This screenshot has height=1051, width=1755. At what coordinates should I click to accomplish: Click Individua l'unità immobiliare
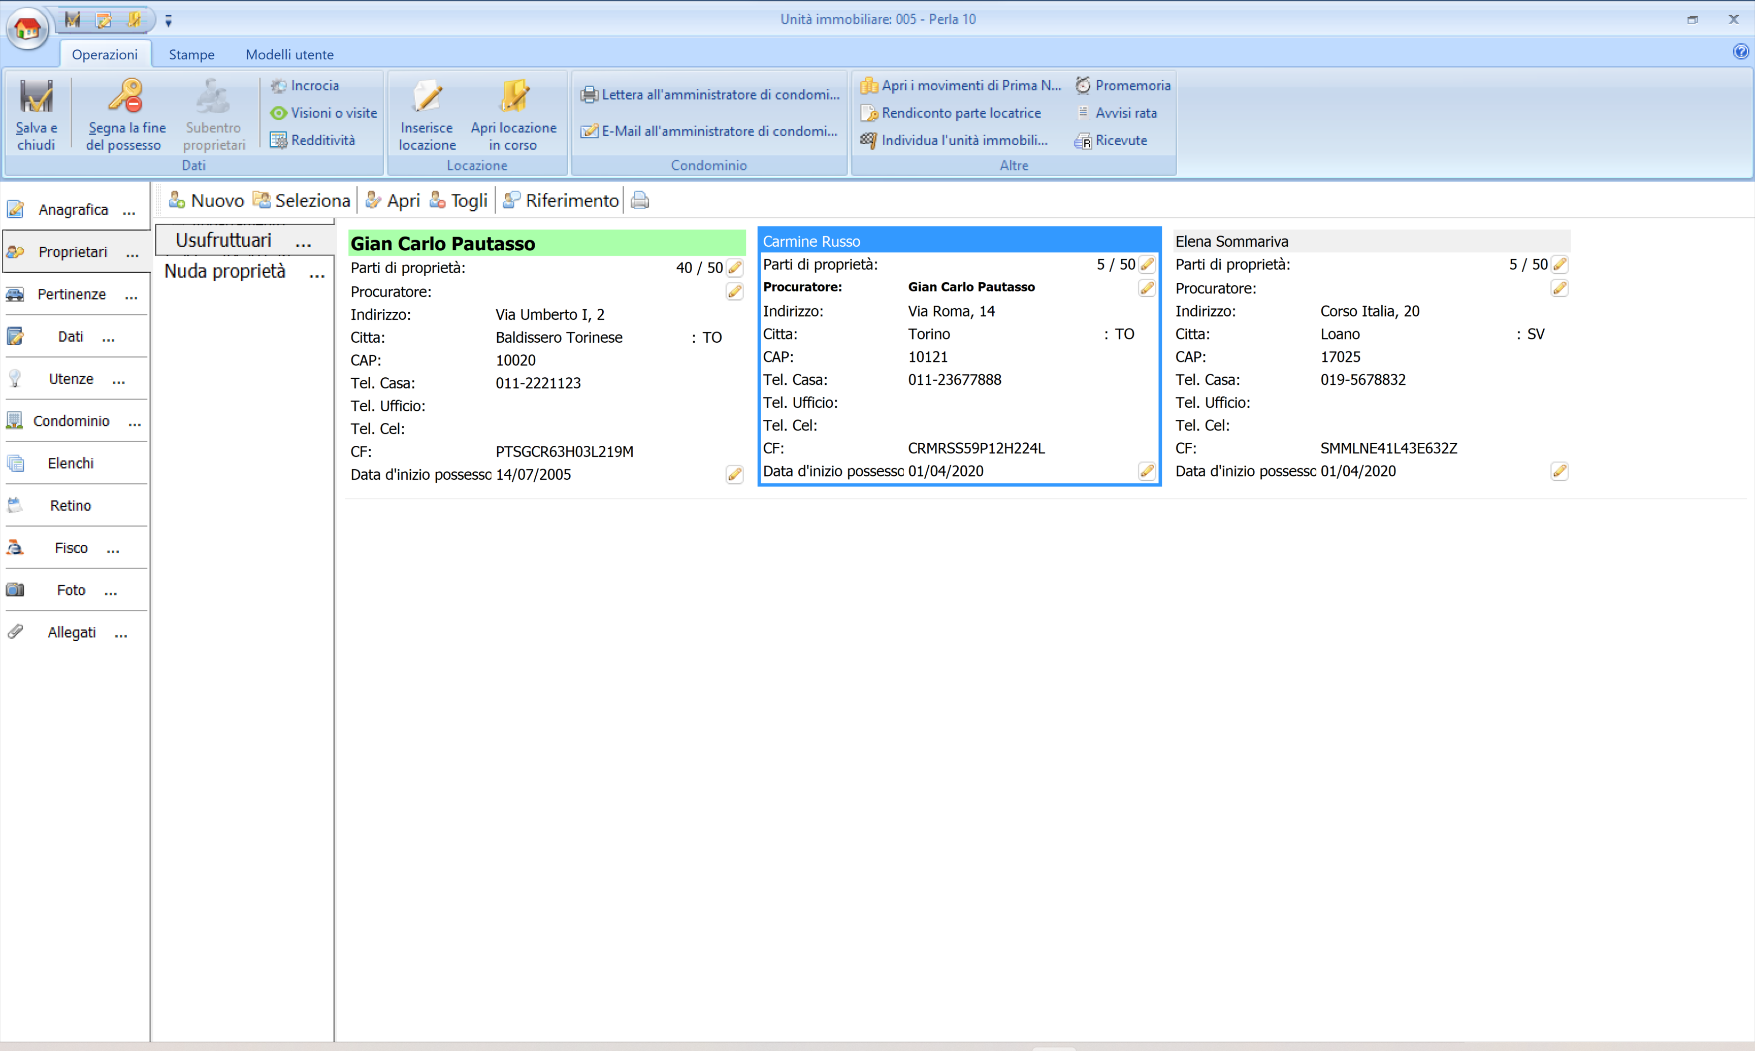point(954,140)
